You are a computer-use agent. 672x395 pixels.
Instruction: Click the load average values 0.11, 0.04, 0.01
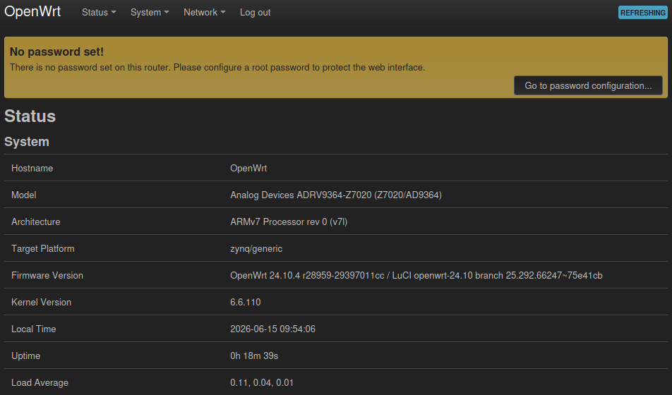tap(262, 382)
